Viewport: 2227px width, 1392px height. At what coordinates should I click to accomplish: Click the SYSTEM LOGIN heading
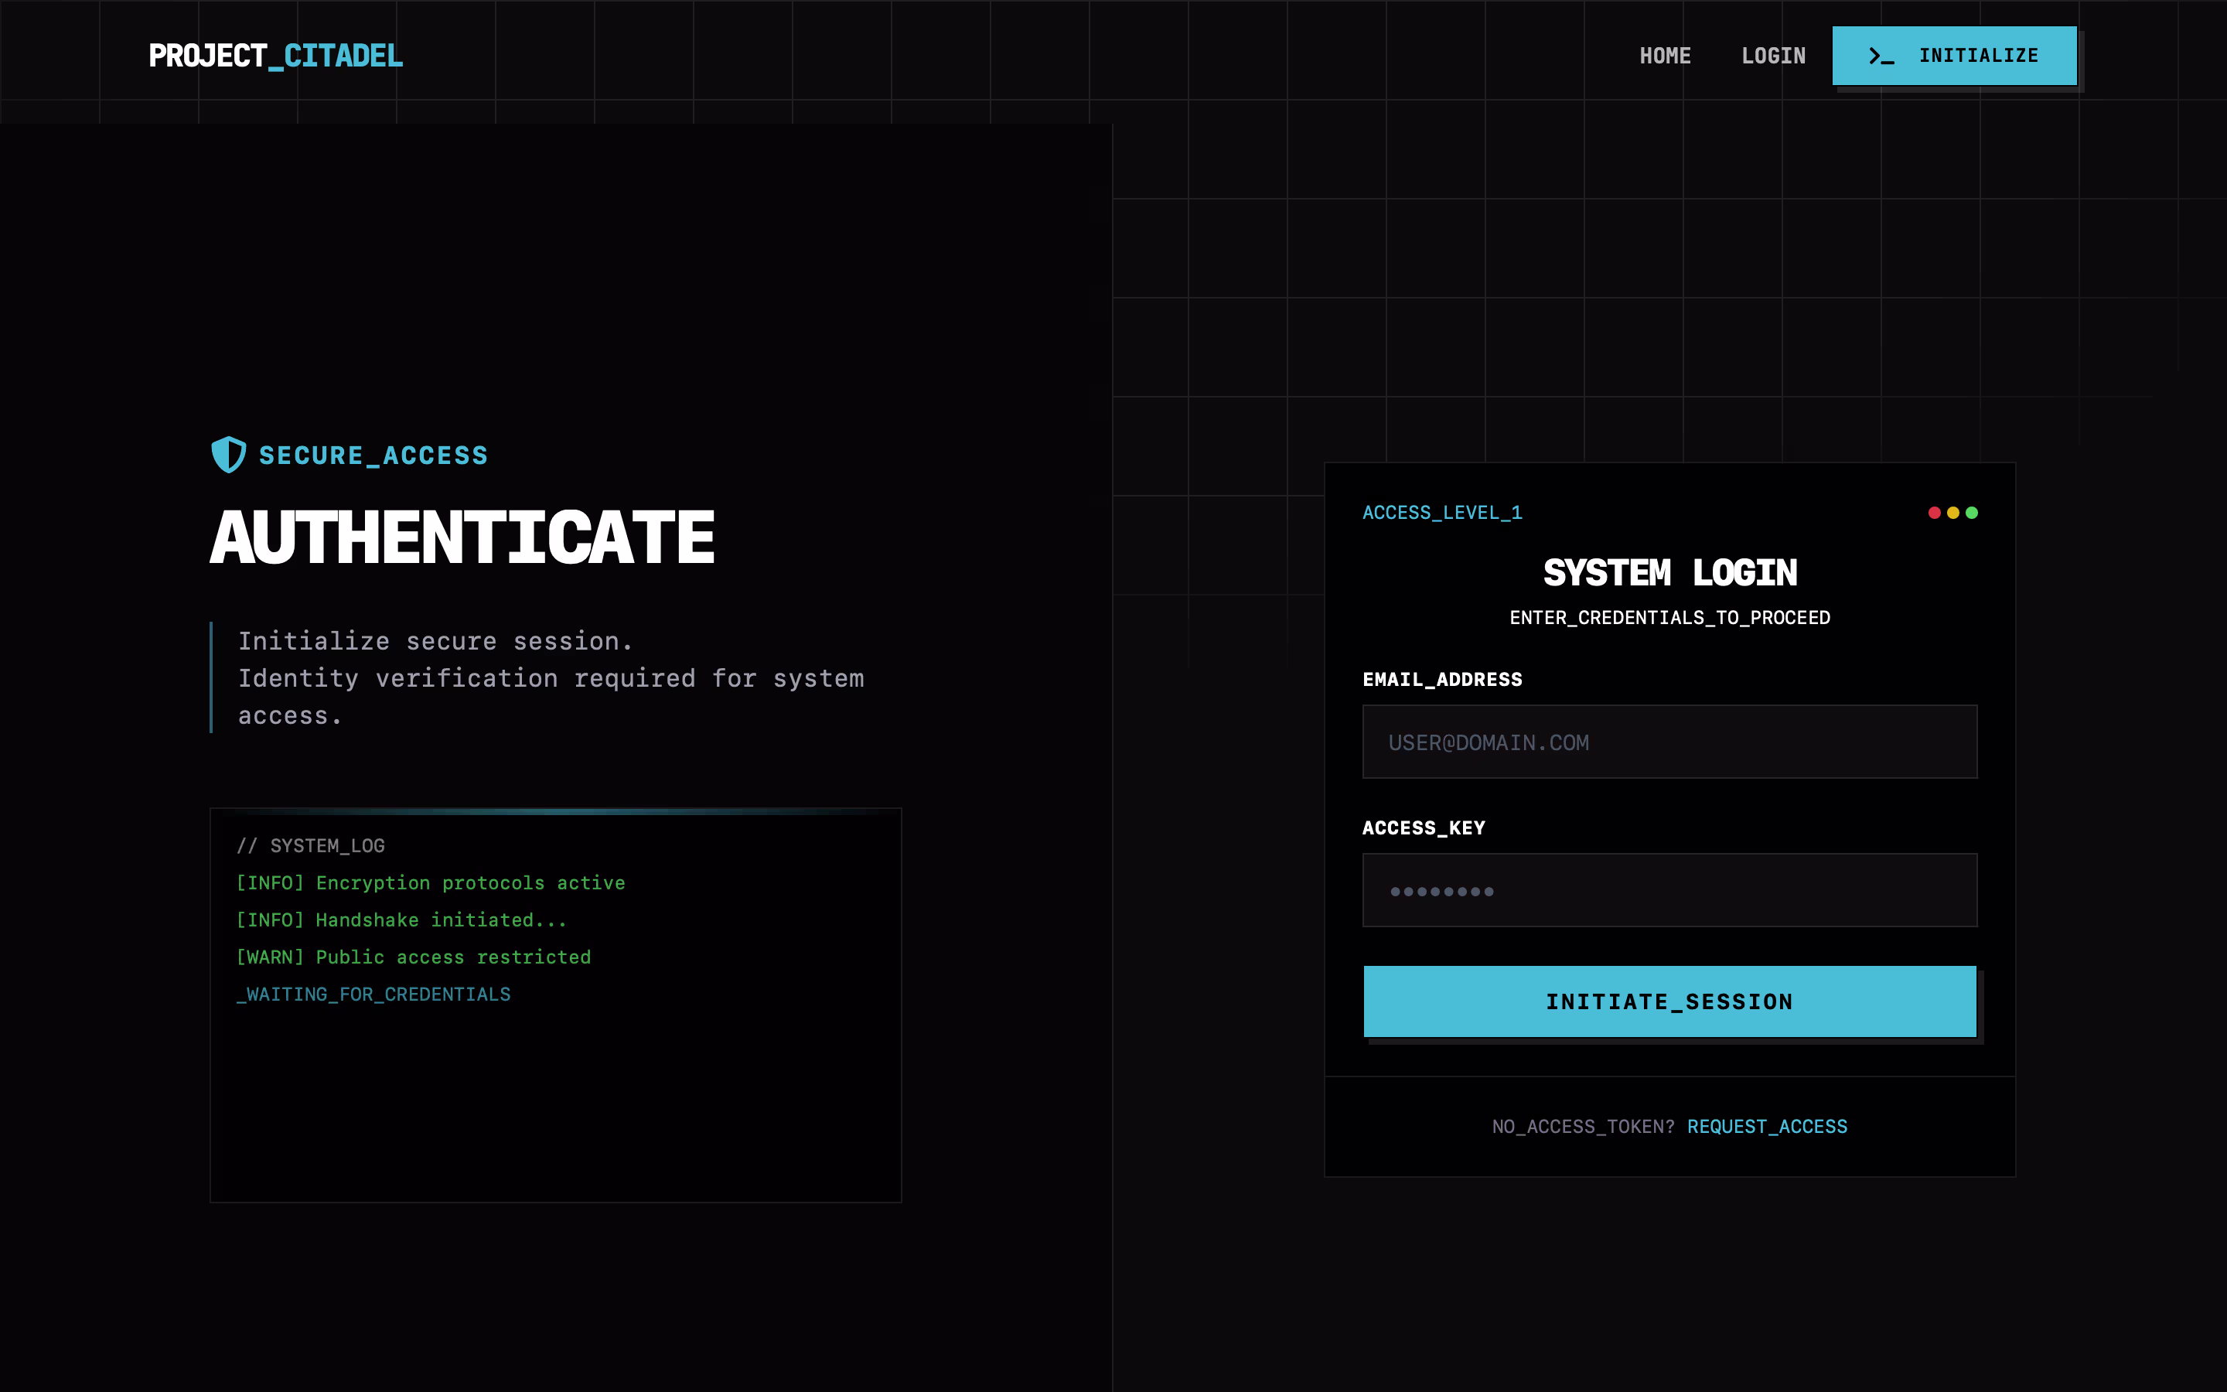1669,572
